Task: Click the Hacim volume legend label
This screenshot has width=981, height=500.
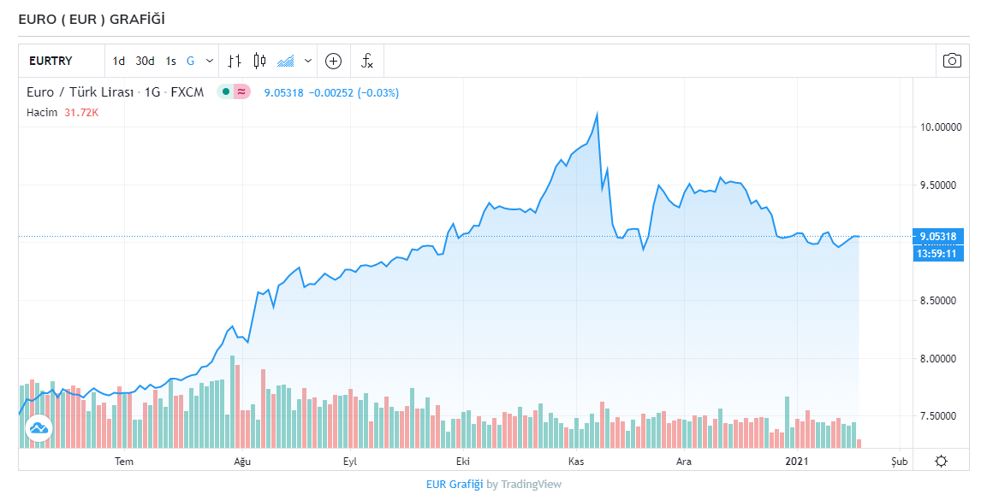Action: click(x=42, y=112)
